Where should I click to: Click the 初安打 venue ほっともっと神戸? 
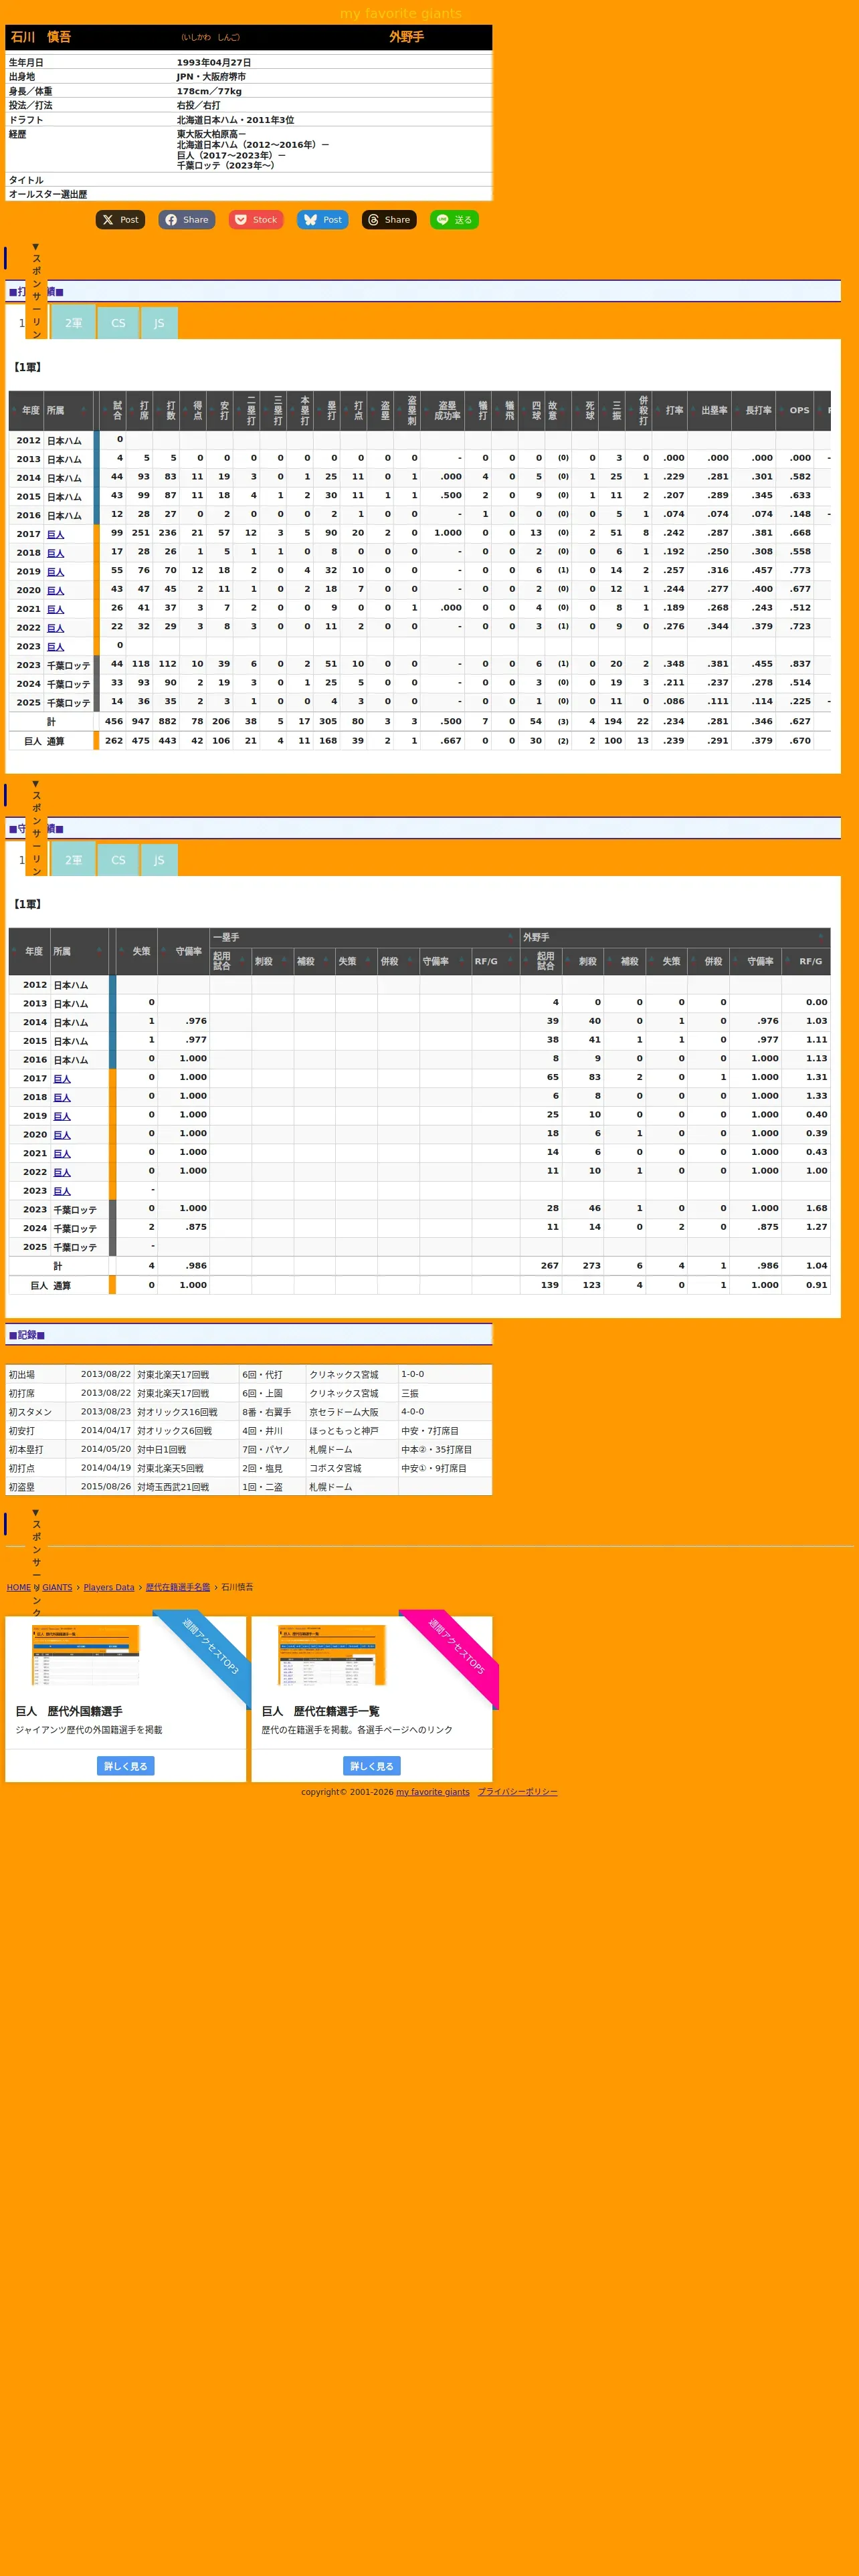tap(343, 1432)
